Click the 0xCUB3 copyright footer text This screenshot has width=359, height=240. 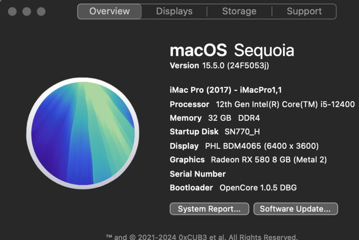(201, 237)
